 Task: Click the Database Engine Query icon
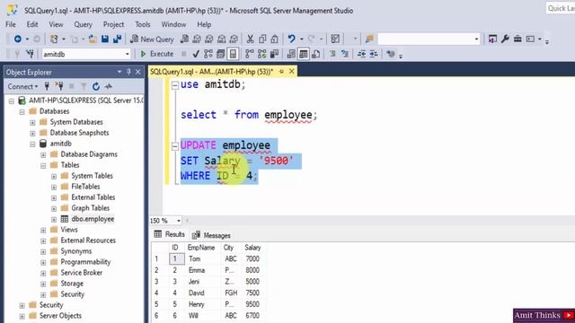(x=184, y=39)
